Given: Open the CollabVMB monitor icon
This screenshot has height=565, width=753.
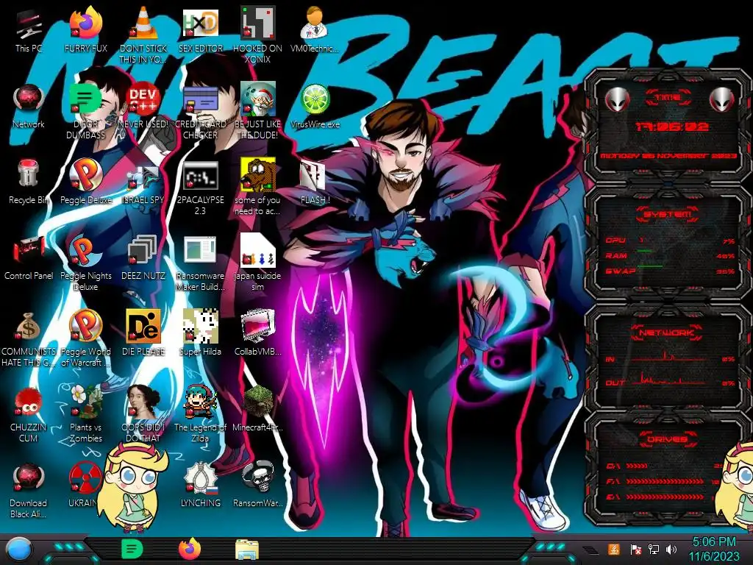Looking at the screenshot, I should coord(257,326).
